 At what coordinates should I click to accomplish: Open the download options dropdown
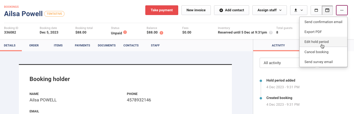pyautogui.click(x=298, y=10)
